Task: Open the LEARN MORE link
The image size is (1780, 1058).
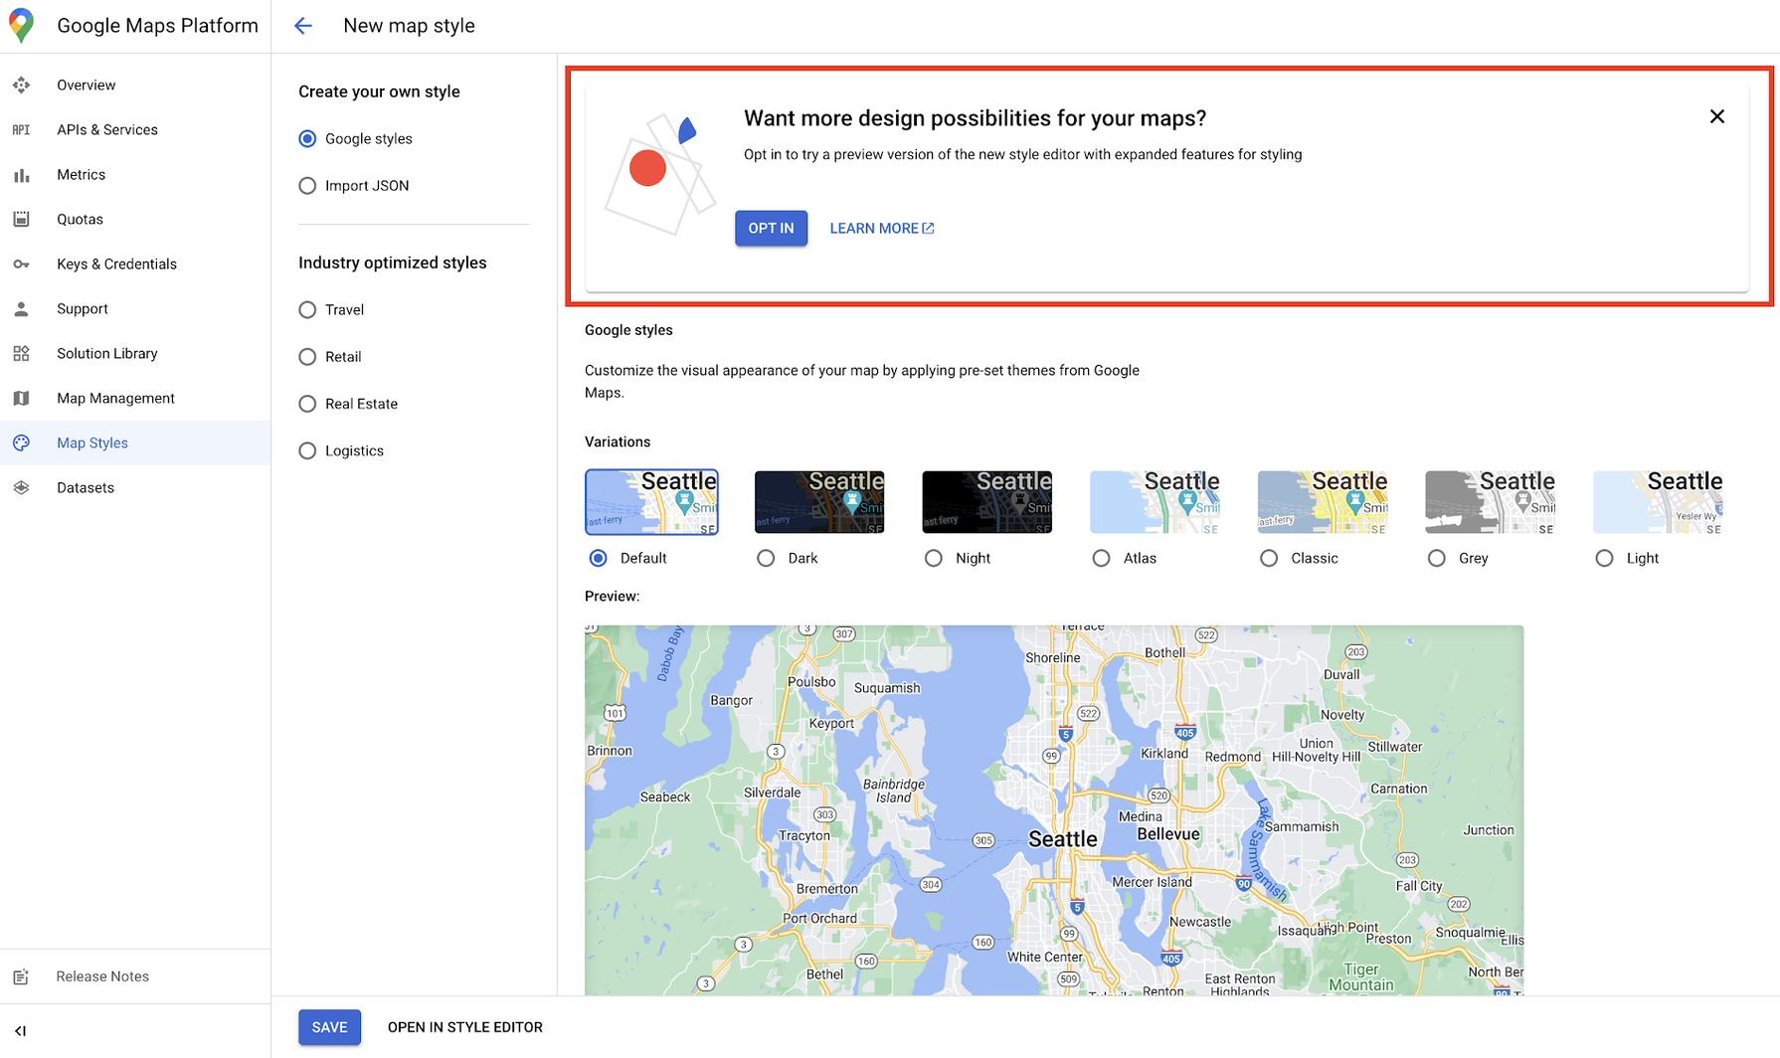Action: (x=881, y=229)
